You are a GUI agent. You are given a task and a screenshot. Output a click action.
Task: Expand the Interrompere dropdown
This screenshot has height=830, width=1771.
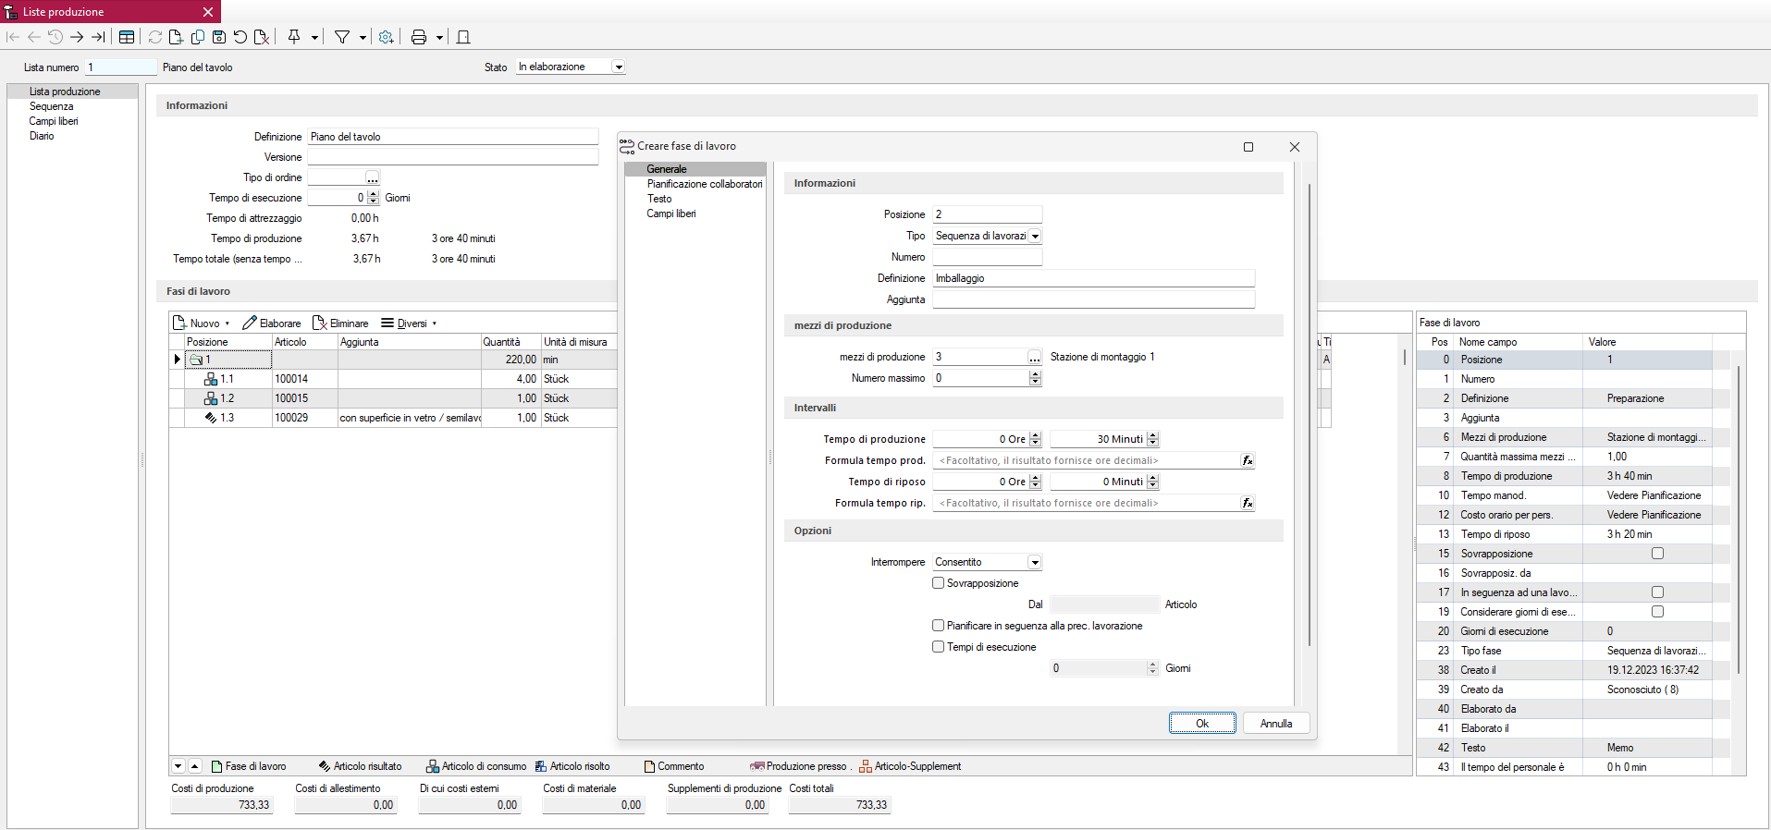(x=1035, y=563)
